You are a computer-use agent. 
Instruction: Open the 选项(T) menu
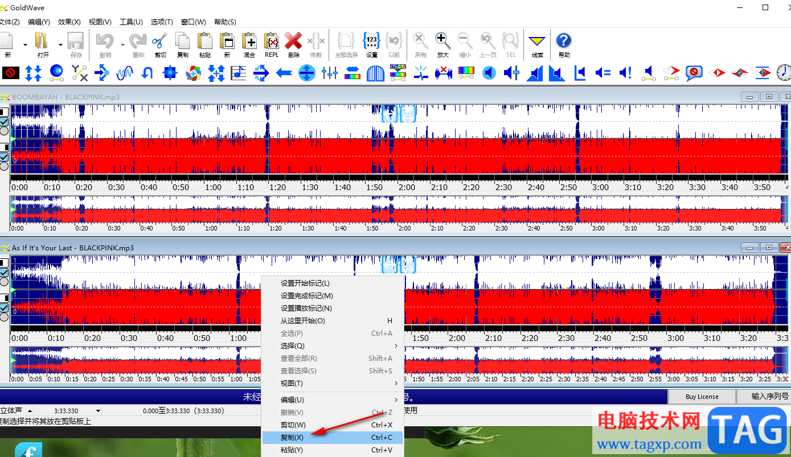[x=162, y=22]
